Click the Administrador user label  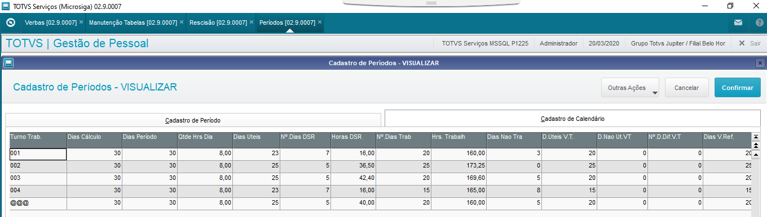click(x=558, y=43)
